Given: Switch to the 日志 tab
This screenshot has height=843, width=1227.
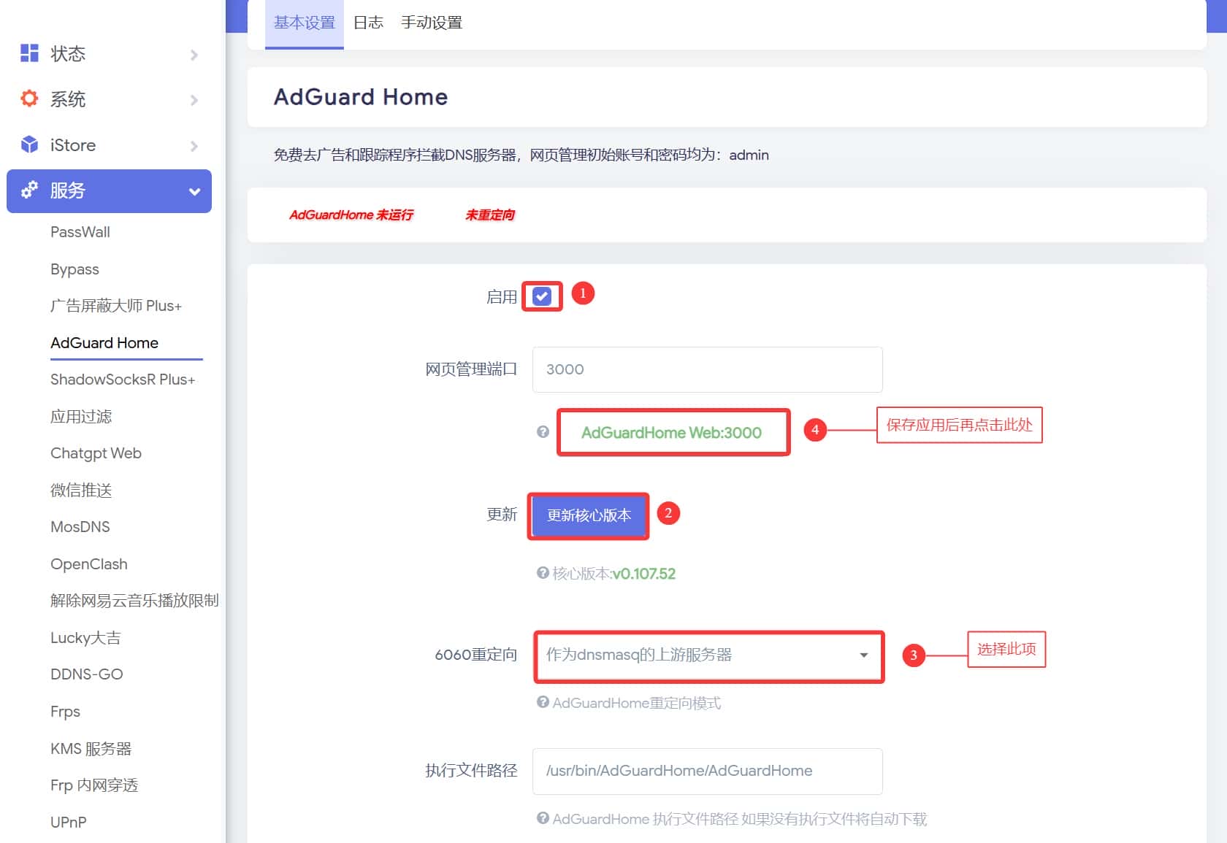Looking at the screenshot, I should (x=368, y=23).
